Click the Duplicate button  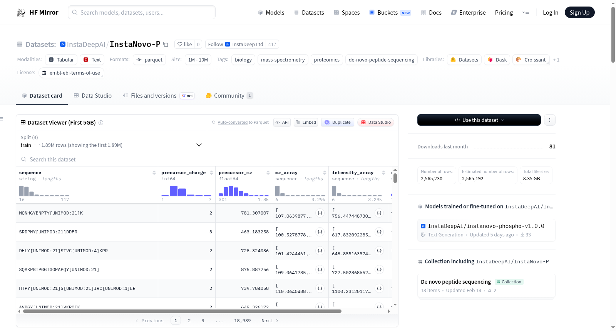coord(338,122)
